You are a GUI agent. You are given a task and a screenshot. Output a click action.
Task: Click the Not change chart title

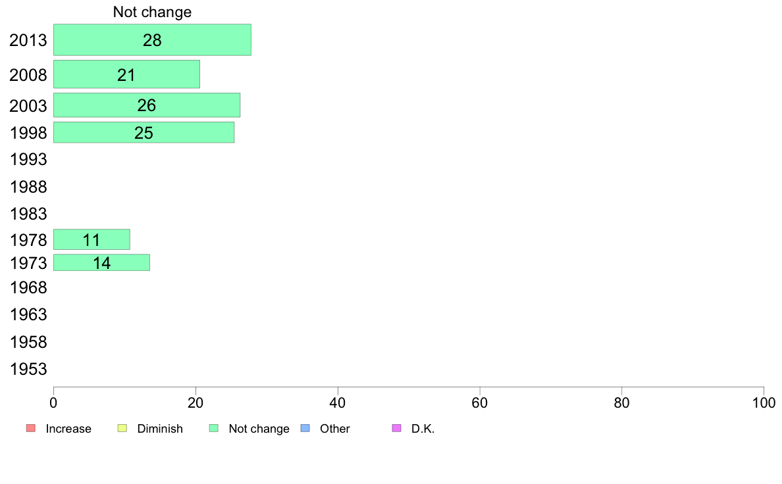152,12
